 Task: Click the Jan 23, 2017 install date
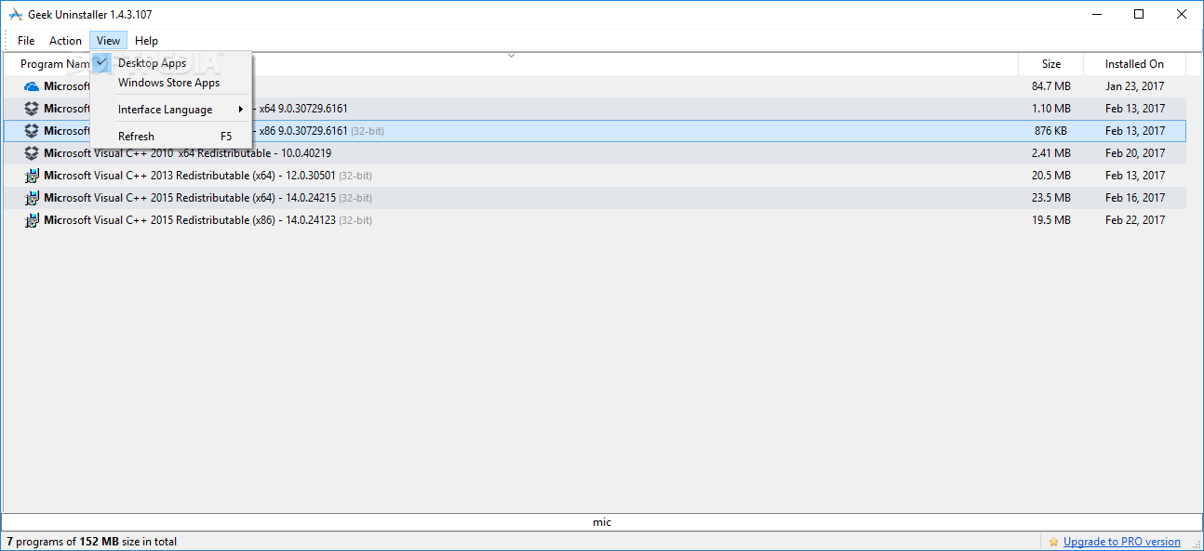click(1134, 86)
